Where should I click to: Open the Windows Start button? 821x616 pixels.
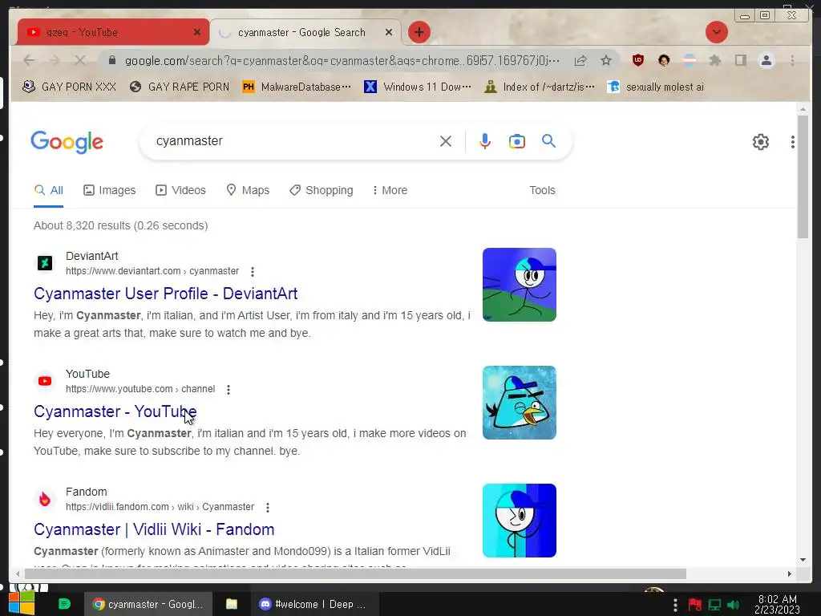click(22, 603)
